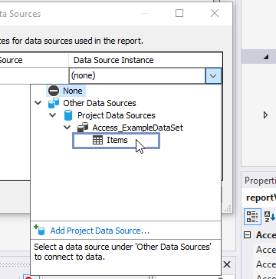Choose the Items table as data source

[x=117, y=141]
